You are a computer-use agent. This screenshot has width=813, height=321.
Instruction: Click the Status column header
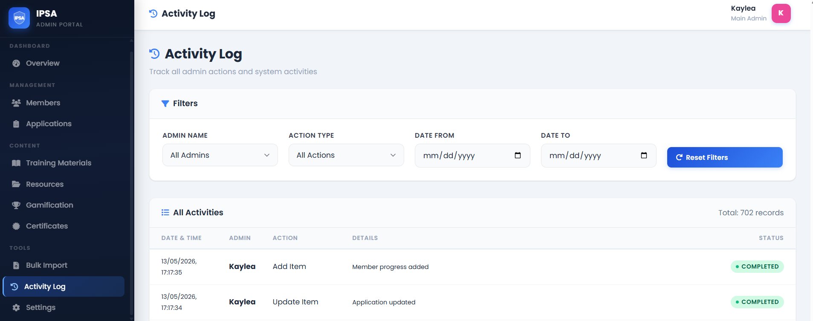coord(771,238)
